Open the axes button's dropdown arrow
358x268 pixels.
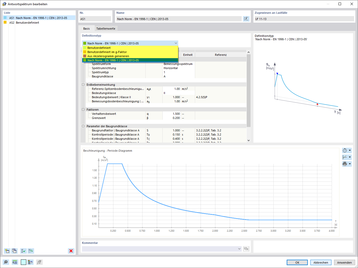point(350,157)
